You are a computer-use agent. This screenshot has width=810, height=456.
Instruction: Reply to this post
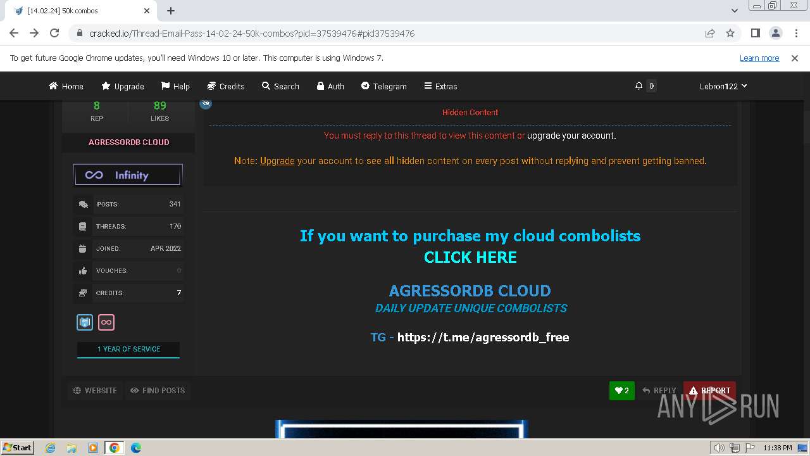pos(659,391)
